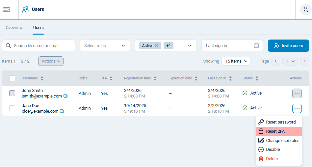Copy jsmith@example.com email address
Screen dimensions: 312x167
65,96
